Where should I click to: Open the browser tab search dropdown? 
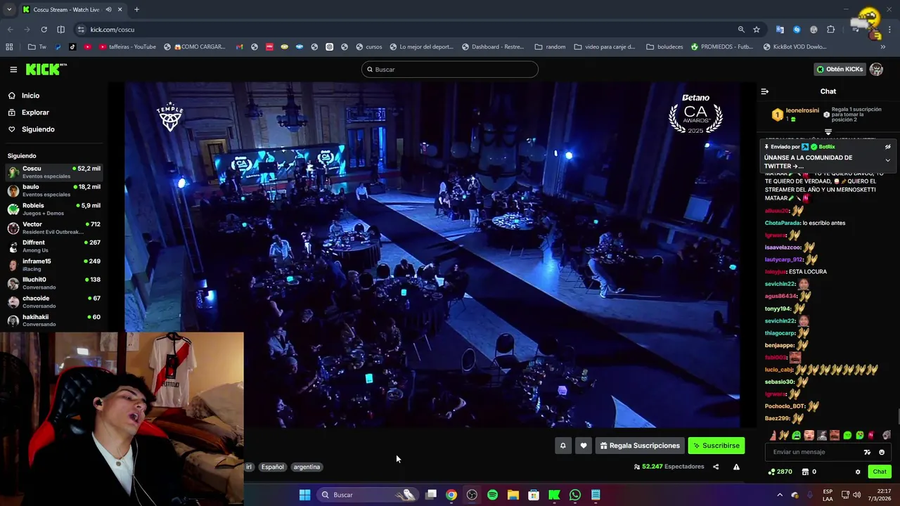[x=8, y=9]
